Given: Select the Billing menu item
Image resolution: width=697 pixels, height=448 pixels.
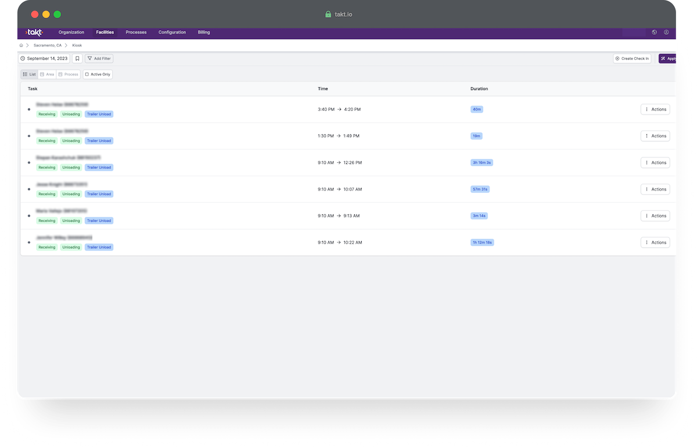Looking at the screenshot, I should pyautogui.click(x=204, y=32).
